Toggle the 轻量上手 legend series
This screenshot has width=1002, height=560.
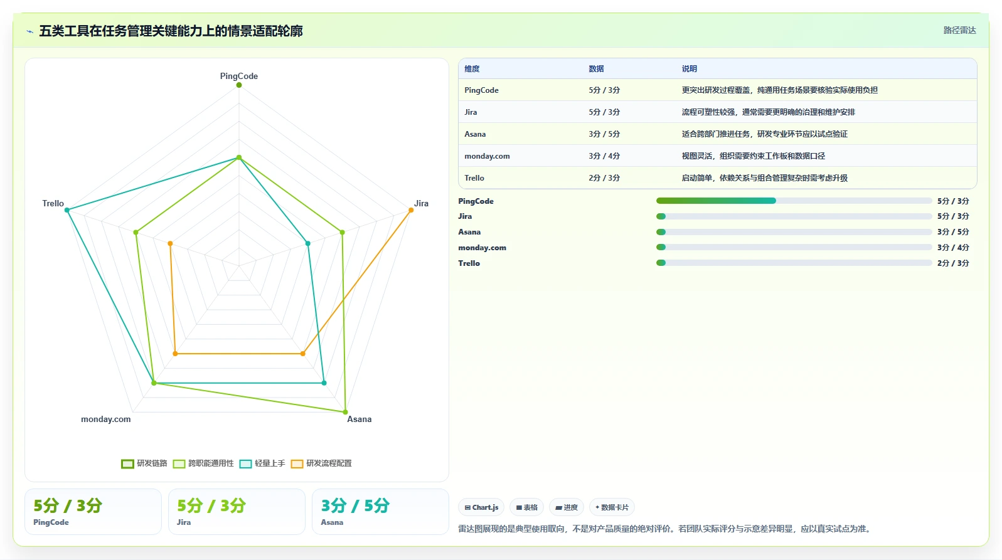(x=262, y=463)
